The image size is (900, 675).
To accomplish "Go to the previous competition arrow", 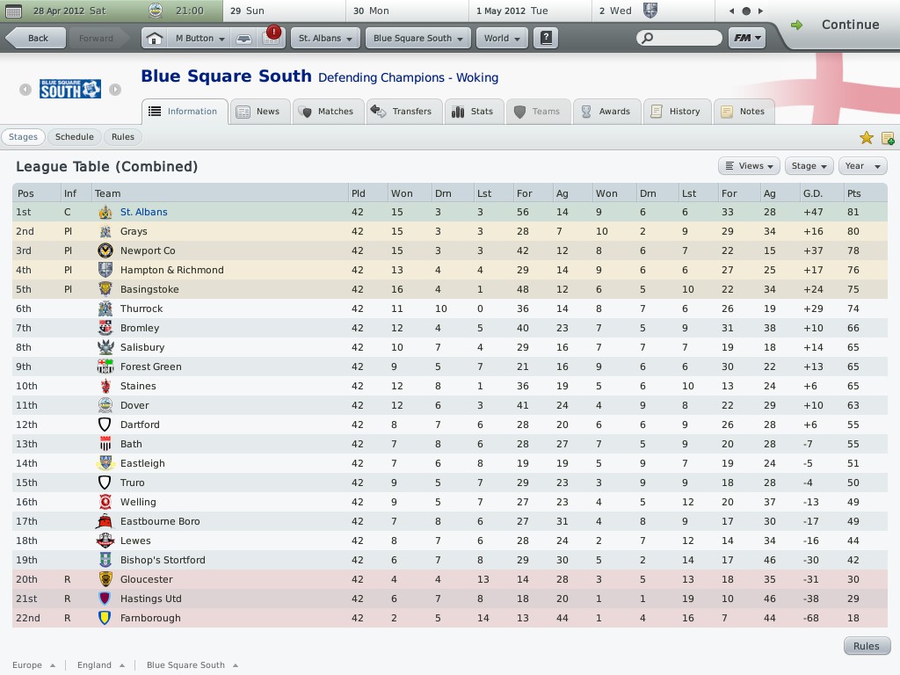I will (x=25, y=89).
